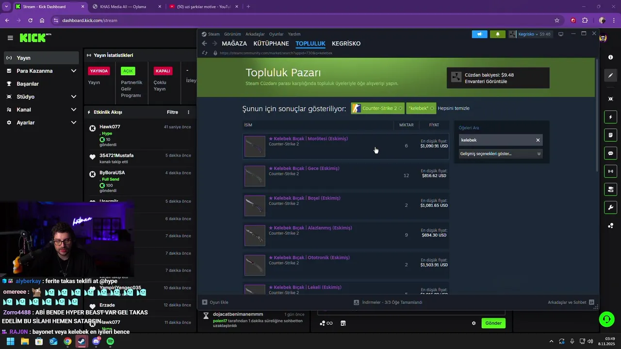Open the Kick hamburger menu icon
Image resolution: width=621 pixels, height=349 pixels.
coord(10,38)
